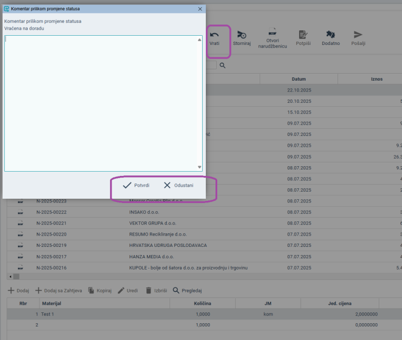This screenshot has width=402, height=340.
Task: Click the Izbriši trash icon
Action: [148, 291]
